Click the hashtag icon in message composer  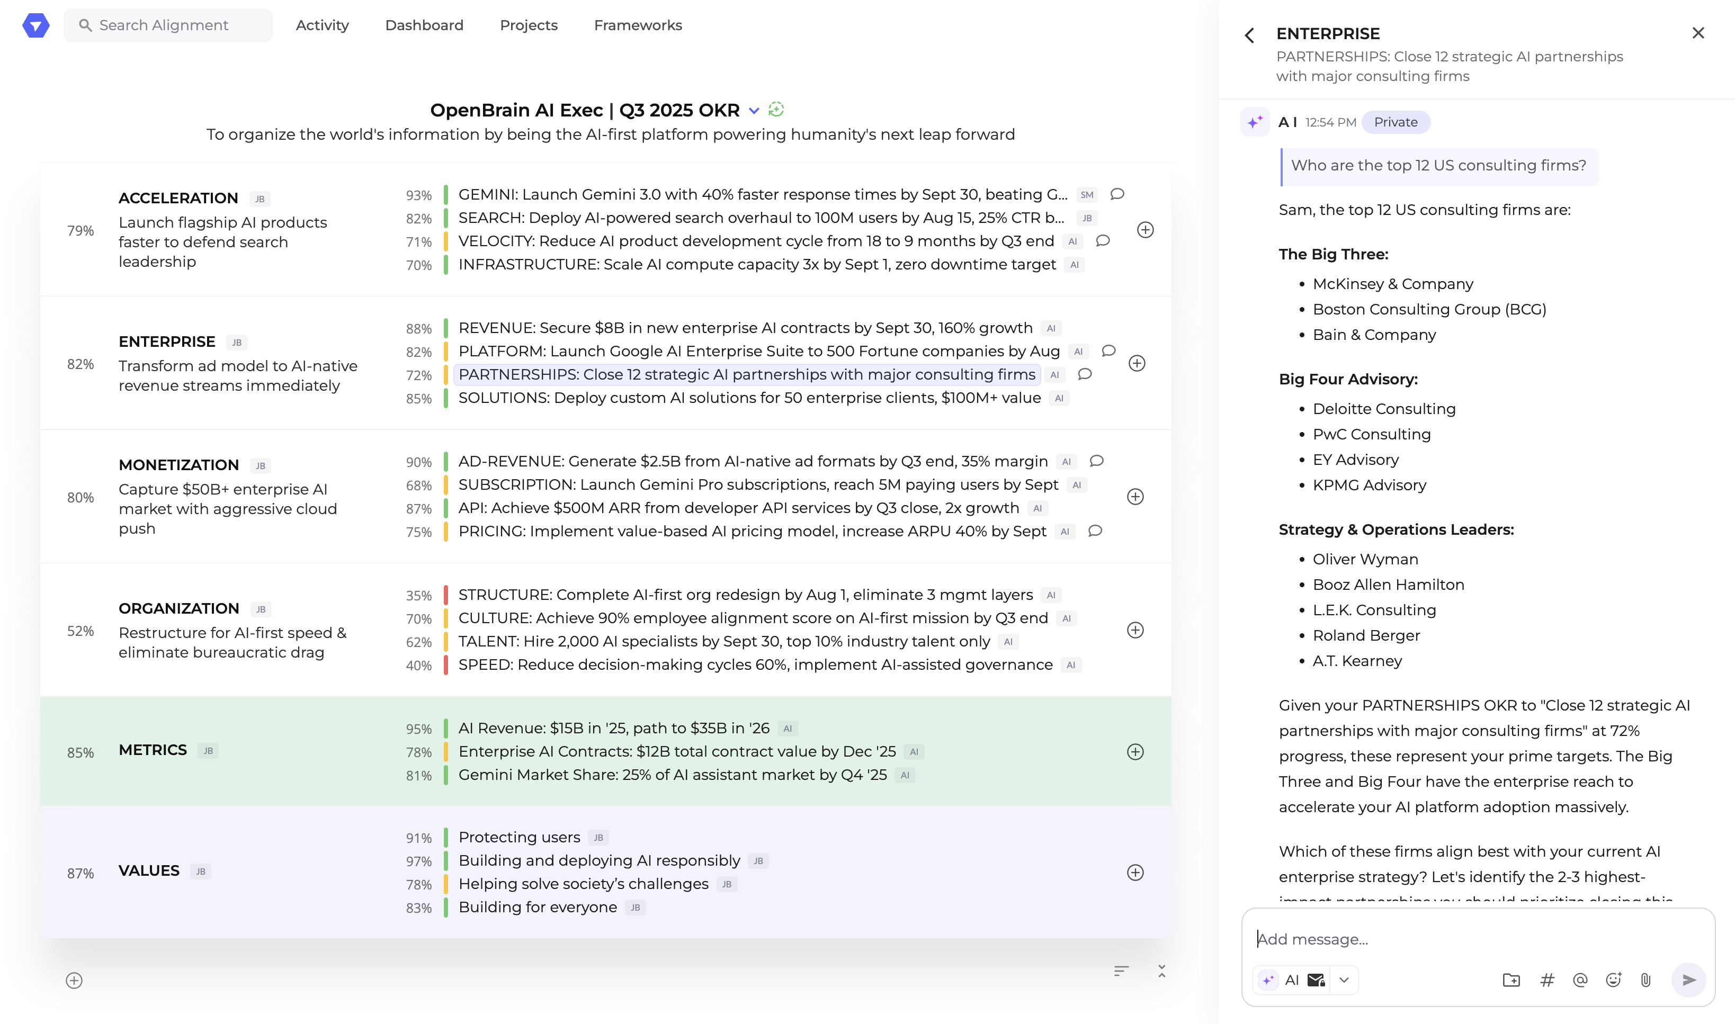tap(1548, 980)
